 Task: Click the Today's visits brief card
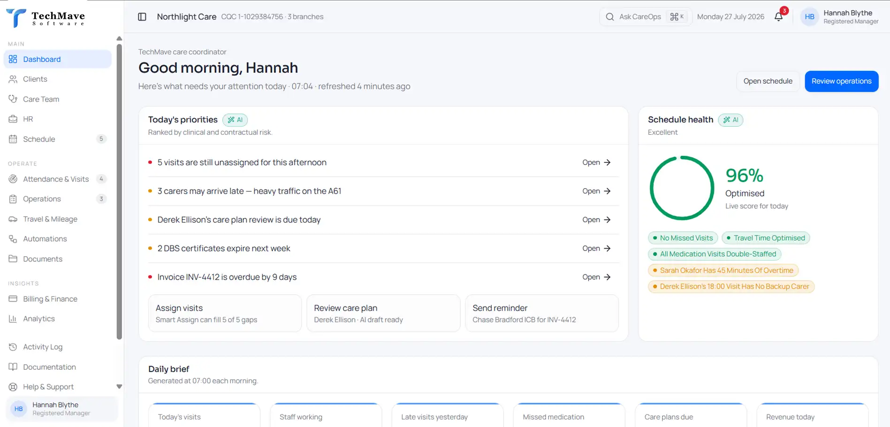(x=204, y=415)
